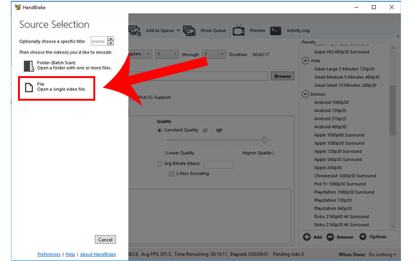Select Apple 720p30 Surround preset
The width and height of the screenshot is (417, 261).
click(x=338, y=151)
